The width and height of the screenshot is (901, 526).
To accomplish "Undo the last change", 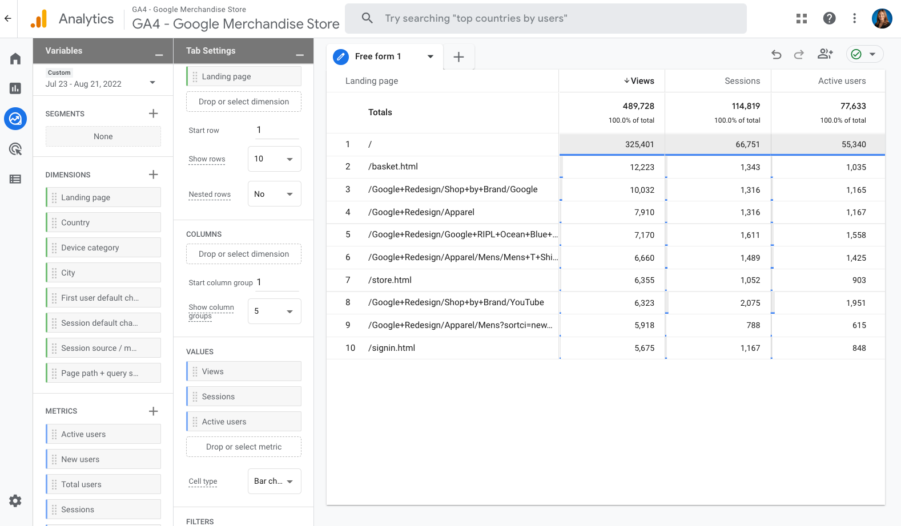I will pyautogui.click(x=777, y=54).
